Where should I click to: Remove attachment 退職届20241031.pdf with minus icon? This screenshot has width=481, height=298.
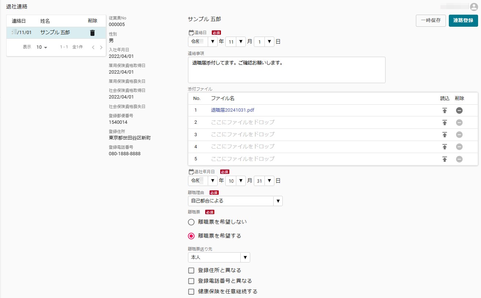pos(459,110)
